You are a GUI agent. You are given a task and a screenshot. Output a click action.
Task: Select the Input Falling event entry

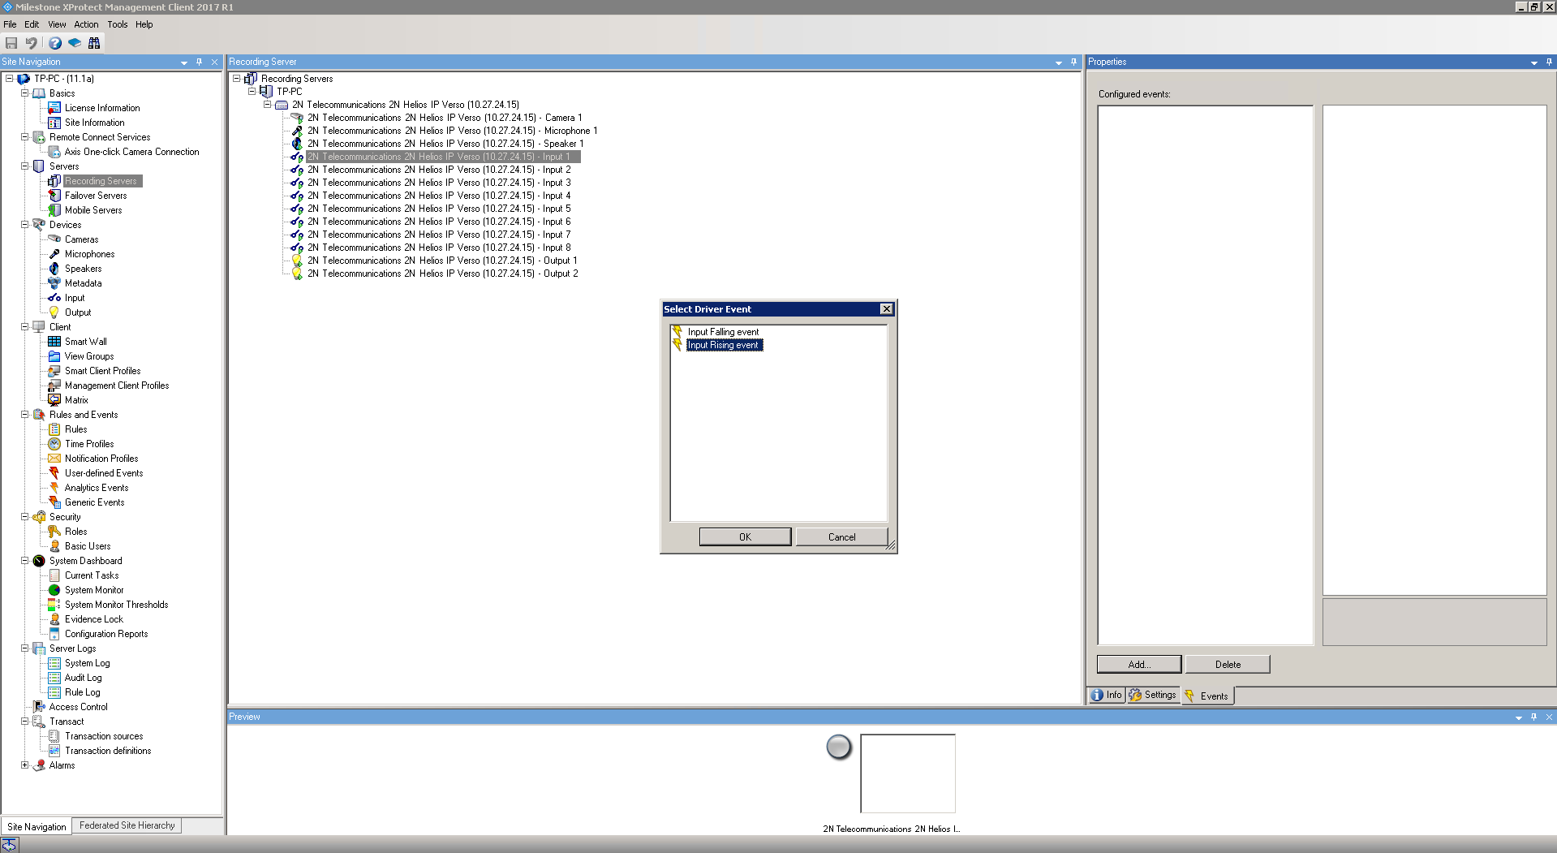[x=723, y=332]
